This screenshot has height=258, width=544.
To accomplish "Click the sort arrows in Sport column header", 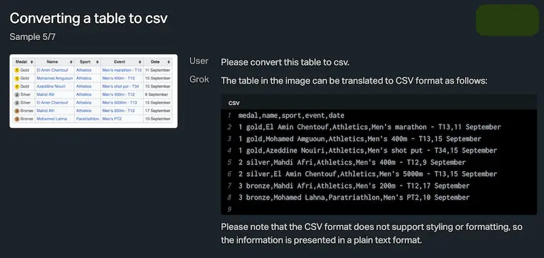I will (97, 62).
